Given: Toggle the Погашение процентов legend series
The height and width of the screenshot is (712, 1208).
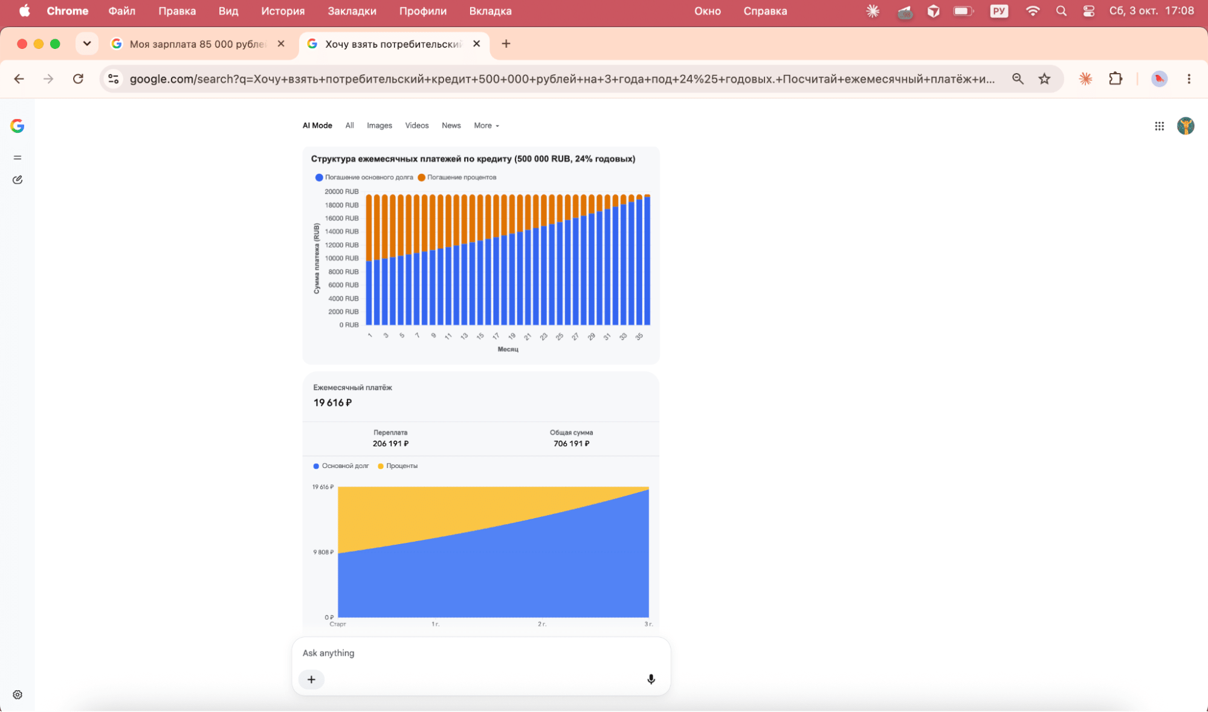Looking at the screenshot, I should point(457,177).
